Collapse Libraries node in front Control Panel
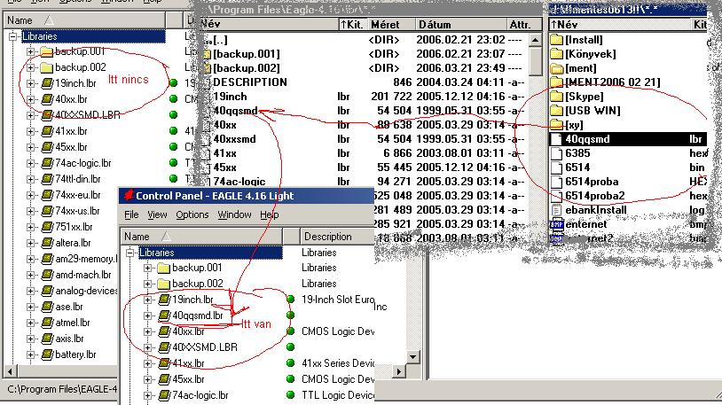The image size is (722, 405). (x=130, y=253)
